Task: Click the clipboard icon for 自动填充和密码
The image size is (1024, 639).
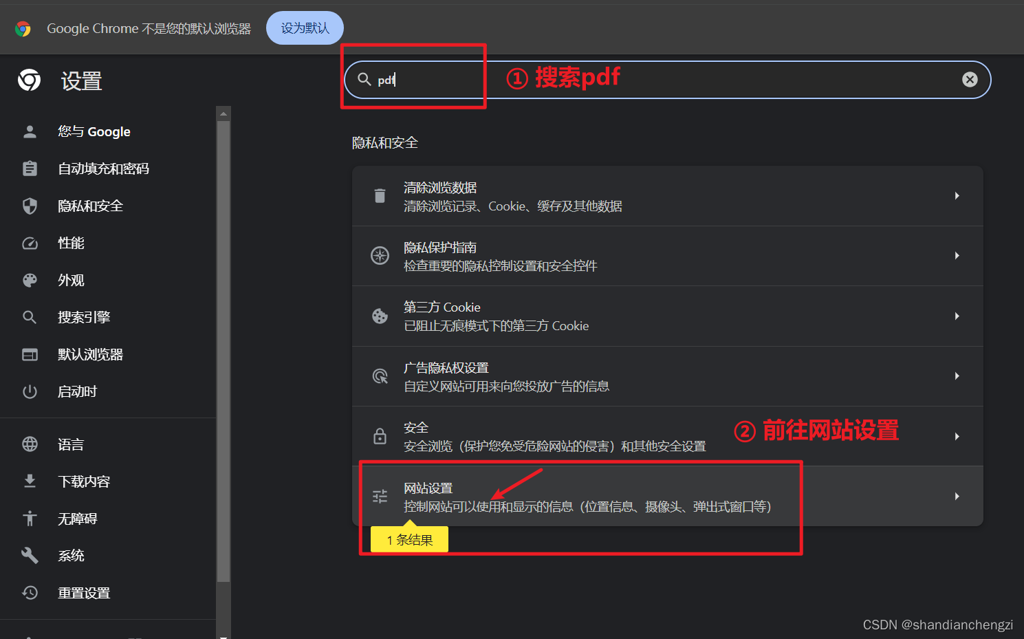Action: (x=30, y=169)
